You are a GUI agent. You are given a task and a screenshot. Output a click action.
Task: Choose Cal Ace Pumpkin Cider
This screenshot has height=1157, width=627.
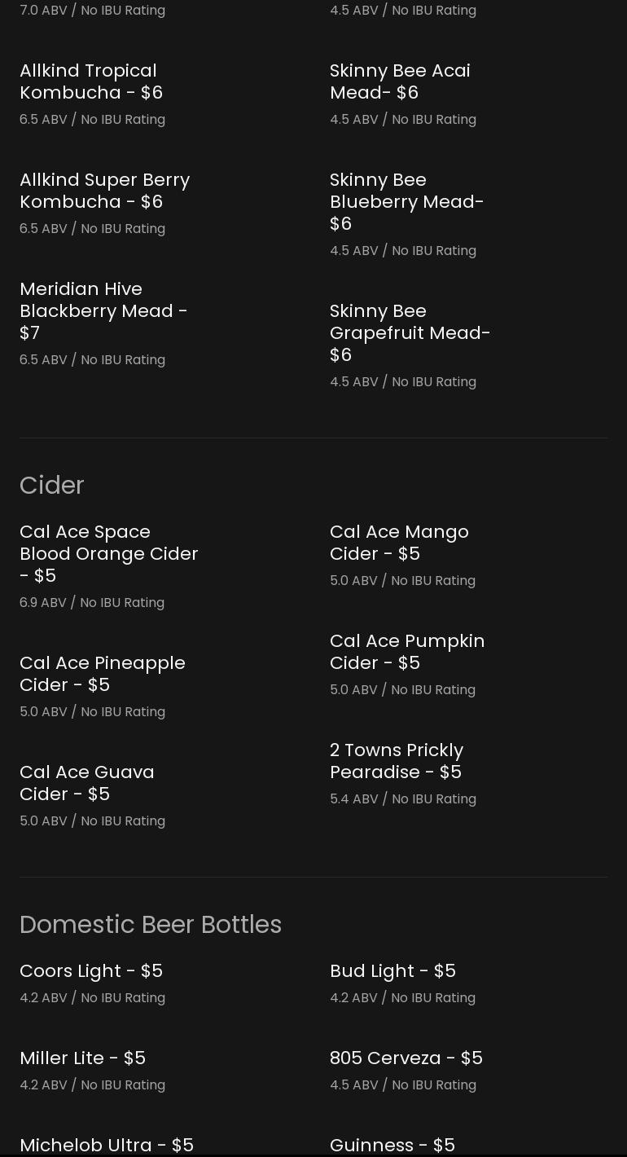[407, 652]
